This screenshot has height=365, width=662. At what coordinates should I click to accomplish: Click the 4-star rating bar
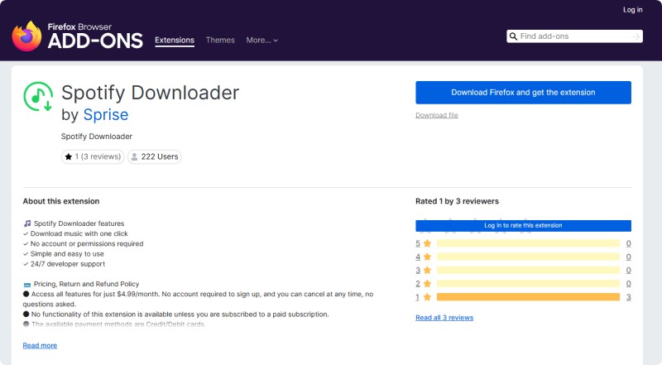pos(528,257)
